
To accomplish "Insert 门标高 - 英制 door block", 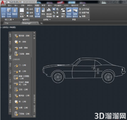I will tap(22, 54).
